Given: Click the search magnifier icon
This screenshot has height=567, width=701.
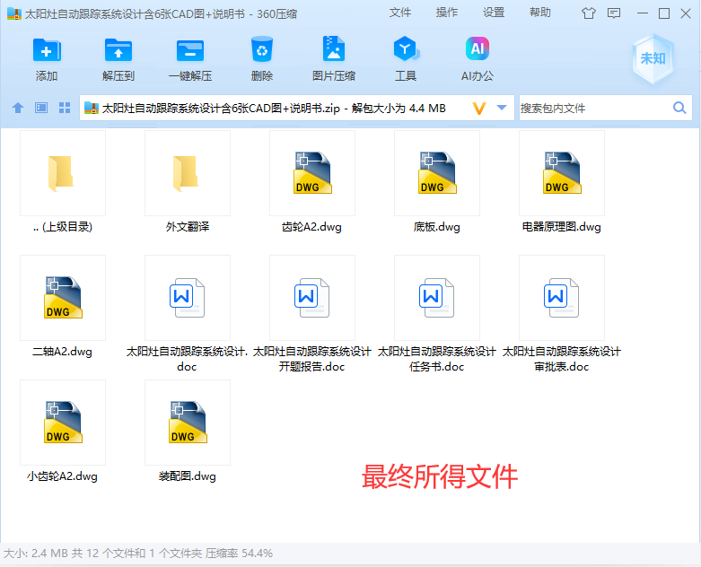Looking at the screenshot, I should click(679, 108).
